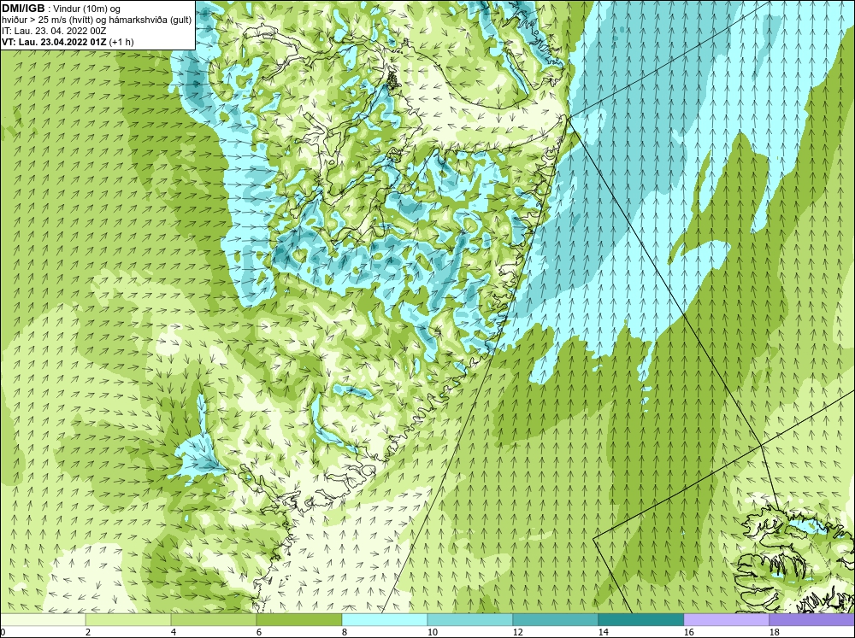855x638 pixels.
Task: Click the "DMI/IGB" title text
Action: pyautogui.click(x=23, y=9)
